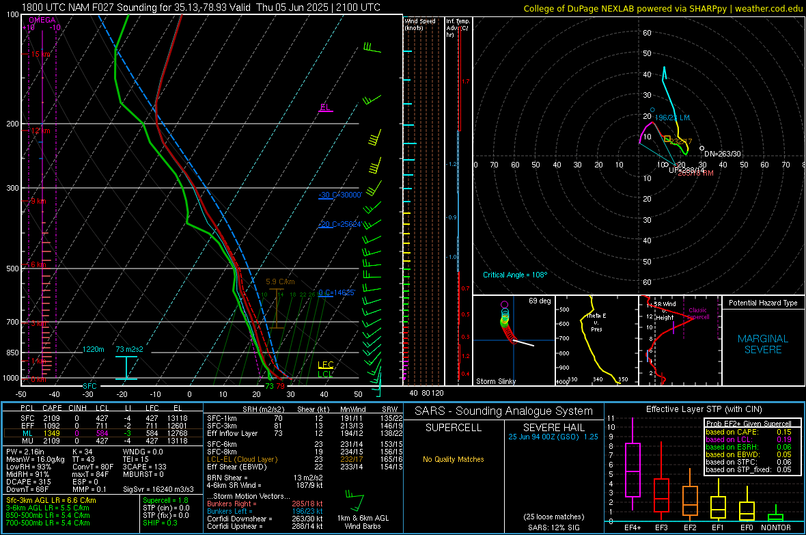
Task: Click the 'based on CAPE: 0.15' row
Action: click(749, 432)
